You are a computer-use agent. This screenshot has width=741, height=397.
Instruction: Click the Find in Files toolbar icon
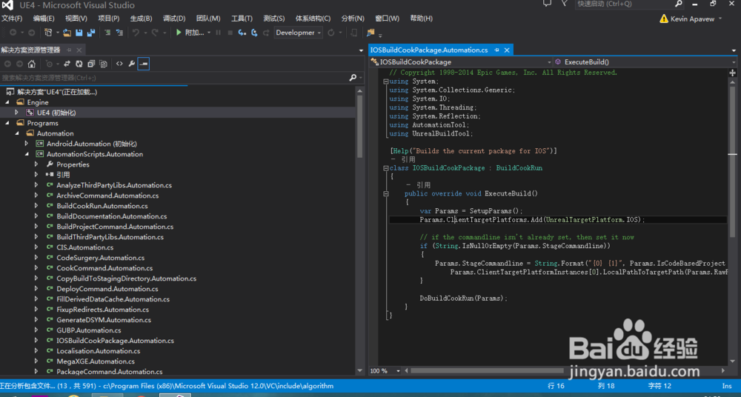tap(370, 33)
